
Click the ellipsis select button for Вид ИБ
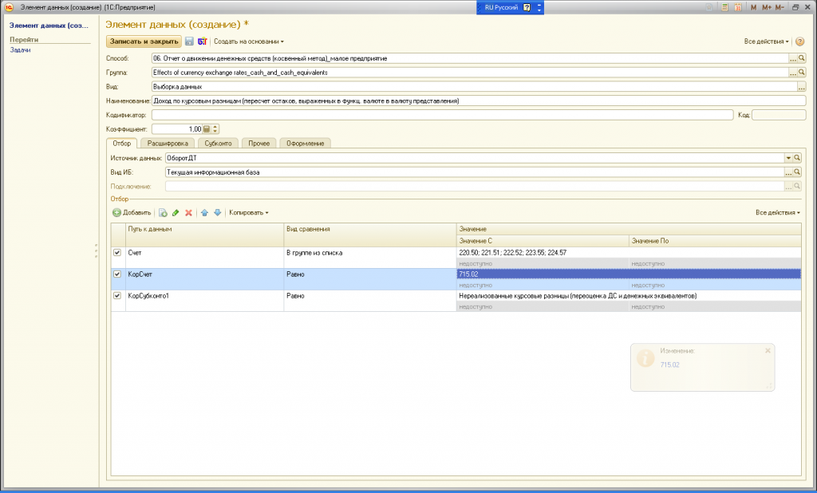(788, 172)
